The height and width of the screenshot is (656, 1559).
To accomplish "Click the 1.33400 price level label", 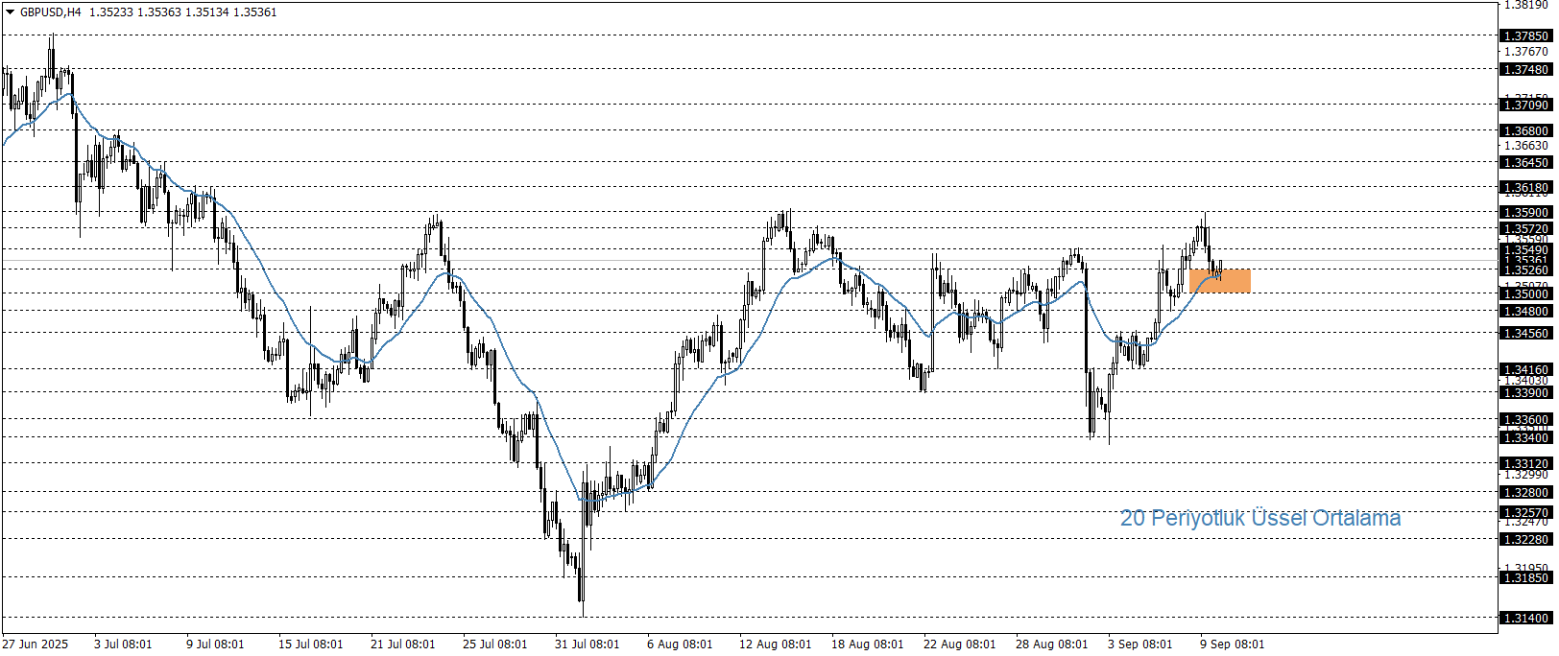I will click(1525, 438).
